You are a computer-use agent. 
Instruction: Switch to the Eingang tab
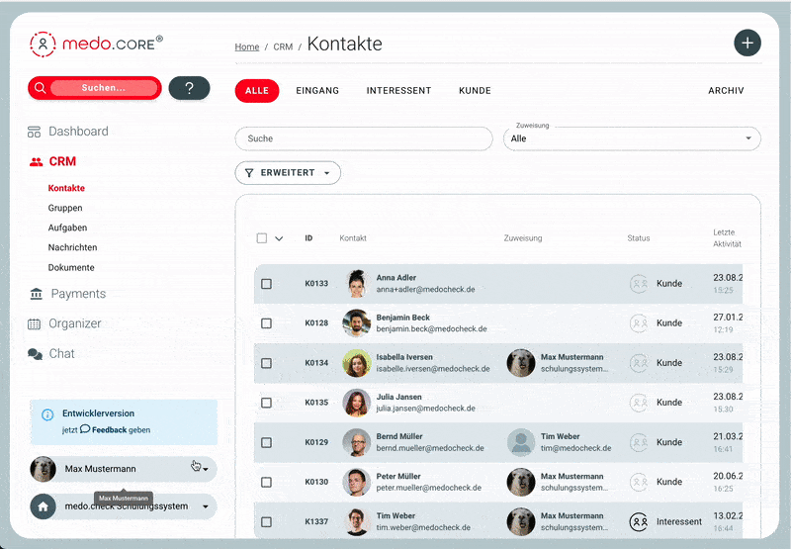pos(317,91)
